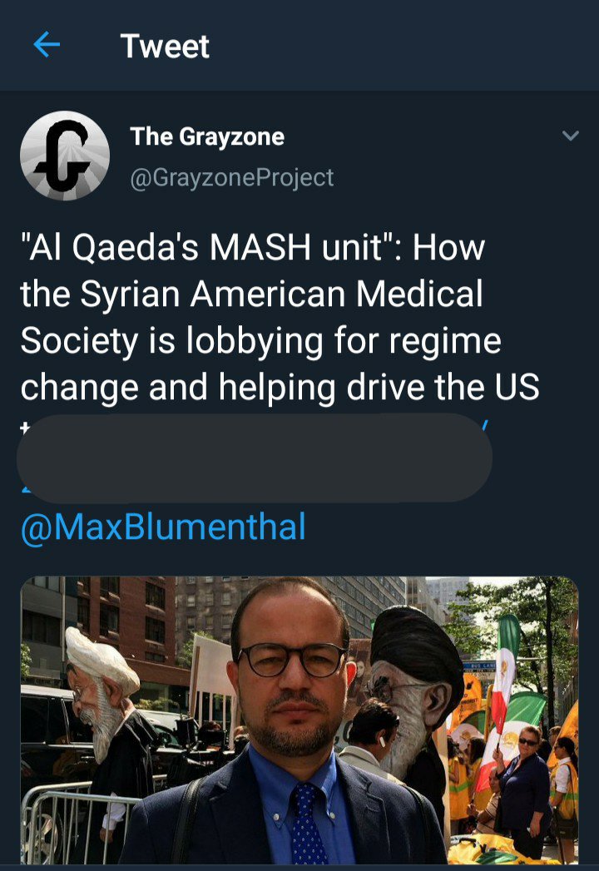Screen dimensions: 599x871
Task: Tap the man's glasses in the photo
Action: 292,660
